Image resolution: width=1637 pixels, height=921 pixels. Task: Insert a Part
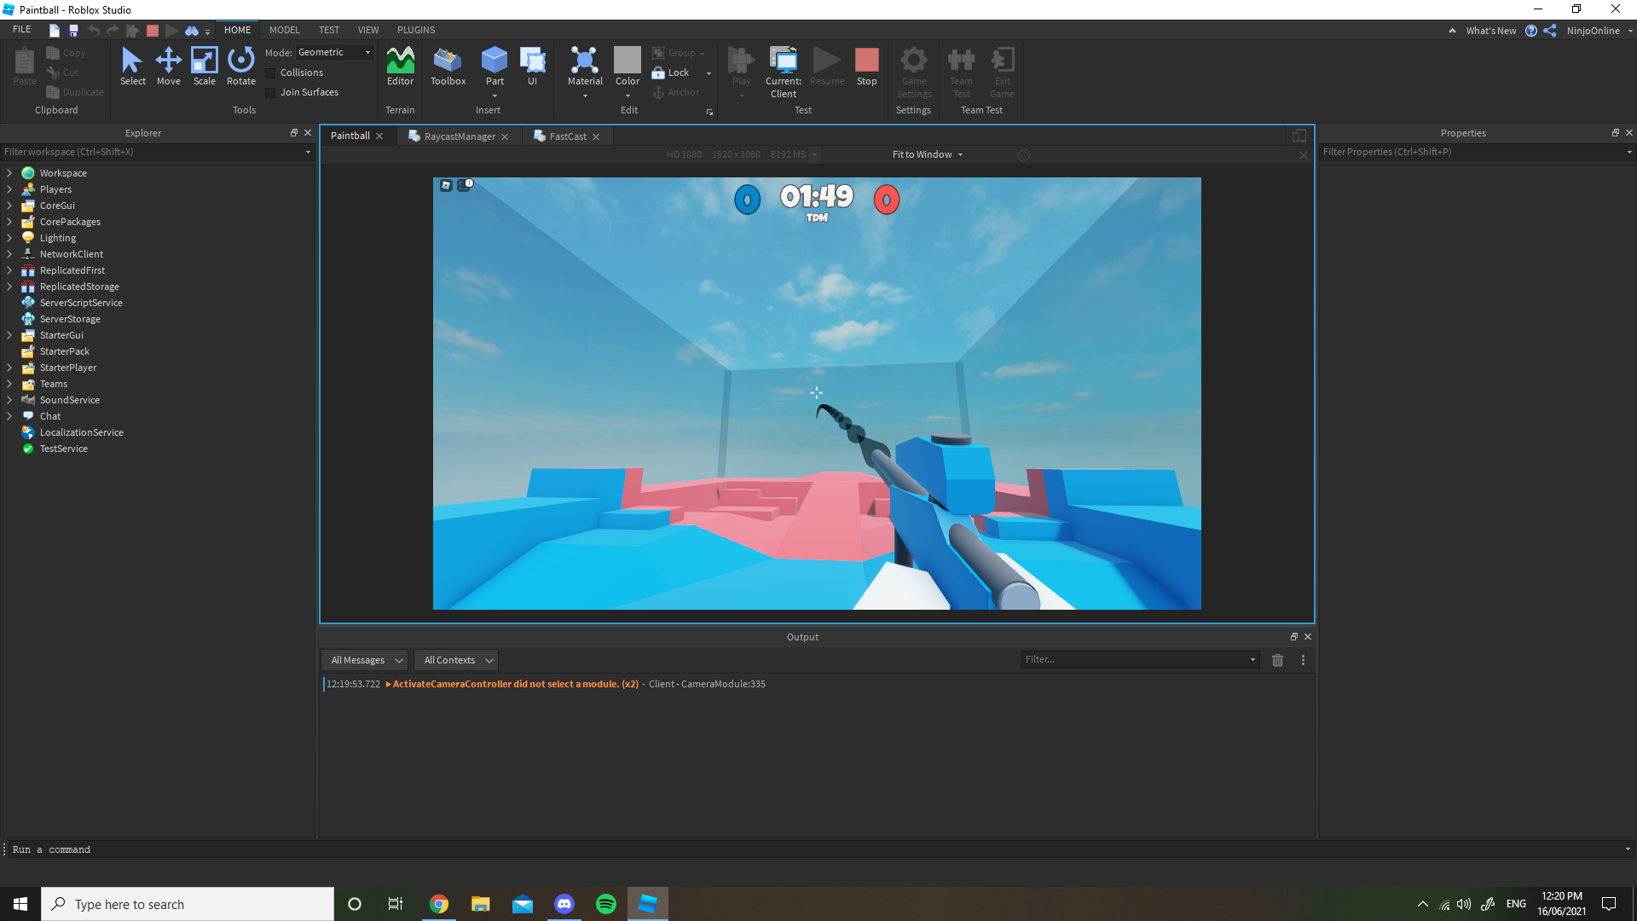(495, 66)
